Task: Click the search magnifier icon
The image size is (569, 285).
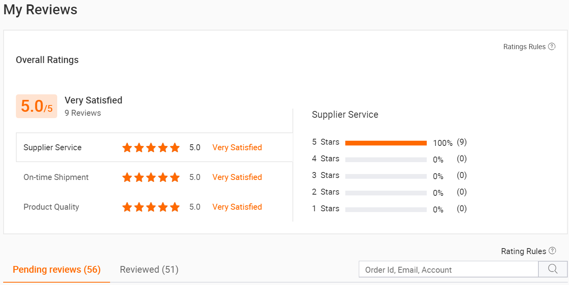Action: click(553, 269)
